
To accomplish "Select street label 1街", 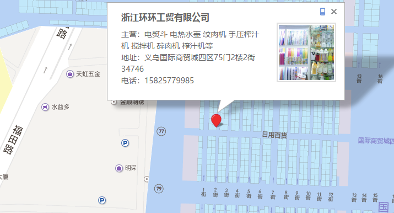I will click(x=203, y=193).
